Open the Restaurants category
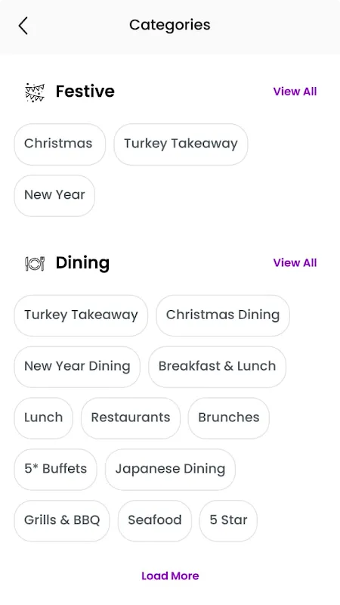 point(131,418)
